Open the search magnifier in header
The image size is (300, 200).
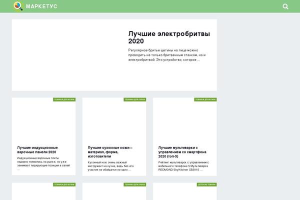[285, 6]
